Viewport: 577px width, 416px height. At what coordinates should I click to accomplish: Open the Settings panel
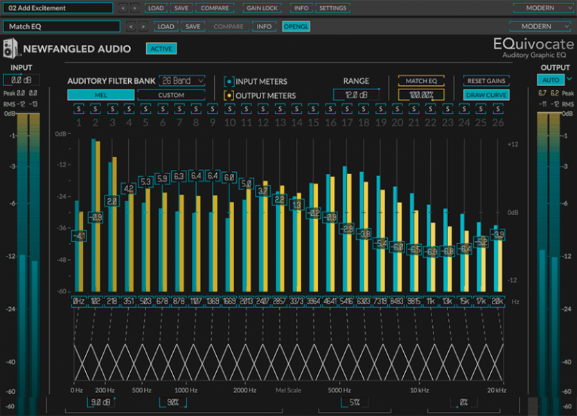coord(333,8)
